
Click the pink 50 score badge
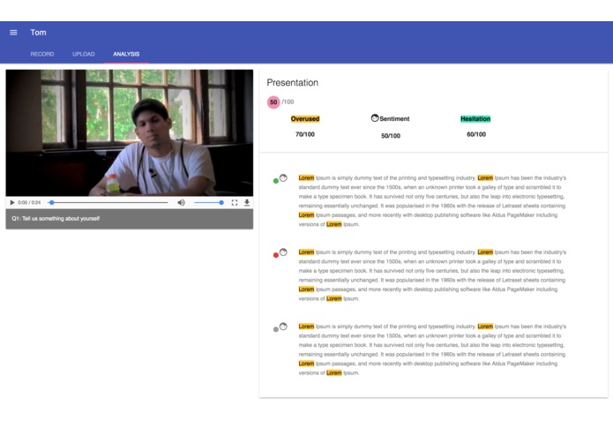click(x=273, y=102)
